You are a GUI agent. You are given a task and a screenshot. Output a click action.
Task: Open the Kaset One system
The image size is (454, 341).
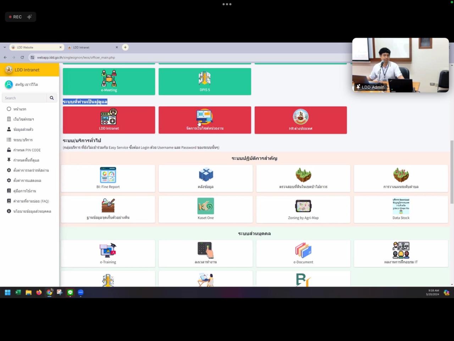click(205, 209)
